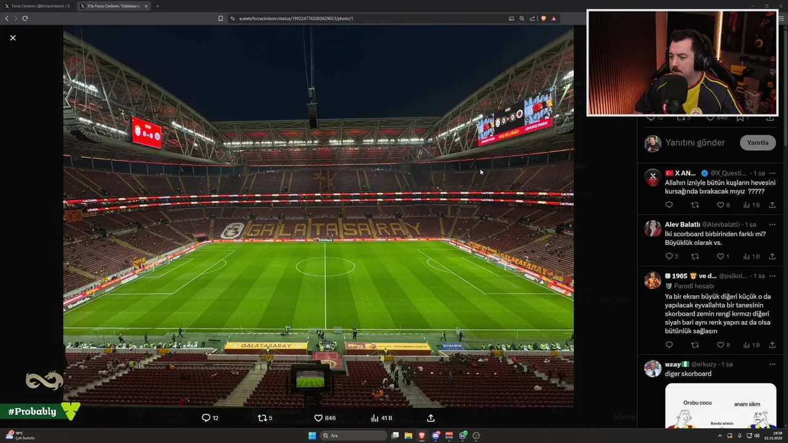Like the stadium photo via the heart icon
Image resolution: width=788 pixels, height=443 pixels.
318,418
